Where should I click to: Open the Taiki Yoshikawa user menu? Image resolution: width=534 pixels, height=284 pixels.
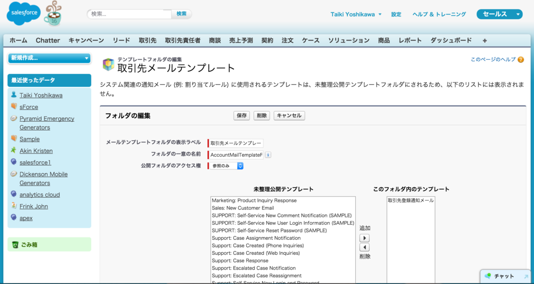[356, 14]
